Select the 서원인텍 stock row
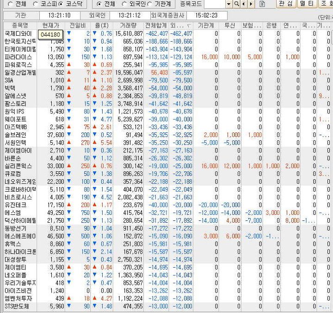The width and height of the screenshot is (333, 313). pos(166,143)
